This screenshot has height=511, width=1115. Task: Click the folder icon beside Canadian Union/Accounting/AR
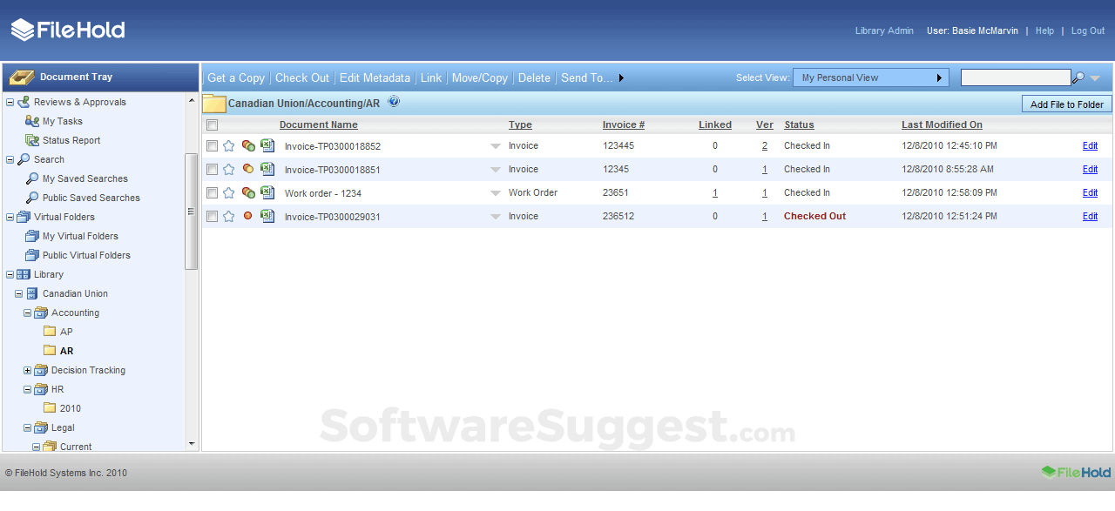click(x=213, y=102)
